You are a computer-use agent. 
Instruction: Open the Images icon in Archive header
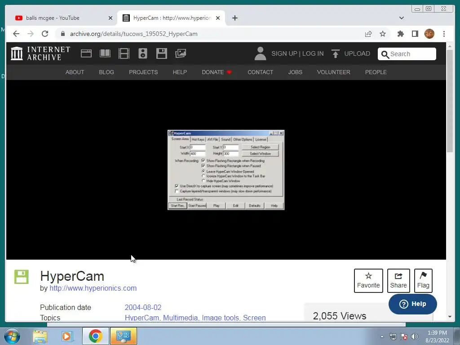coord(181,53)
